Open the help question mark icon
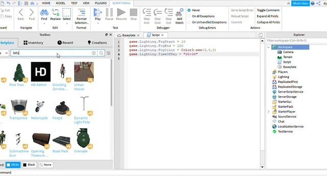Screen dimensions: 327x184 point(313,3)
